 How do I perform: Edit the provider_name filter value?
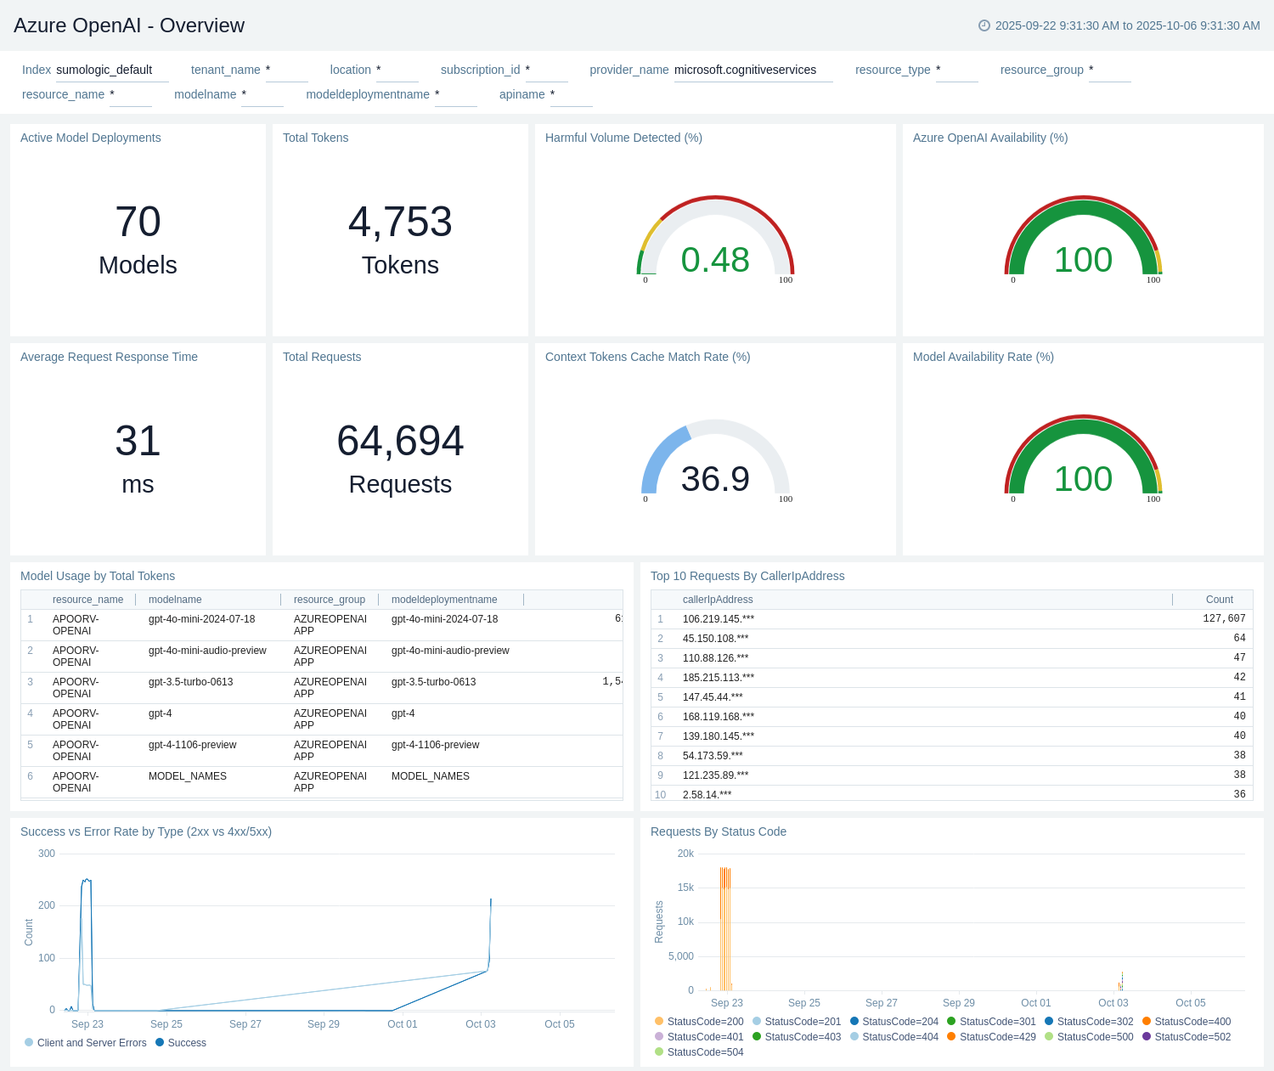[753, 70]
